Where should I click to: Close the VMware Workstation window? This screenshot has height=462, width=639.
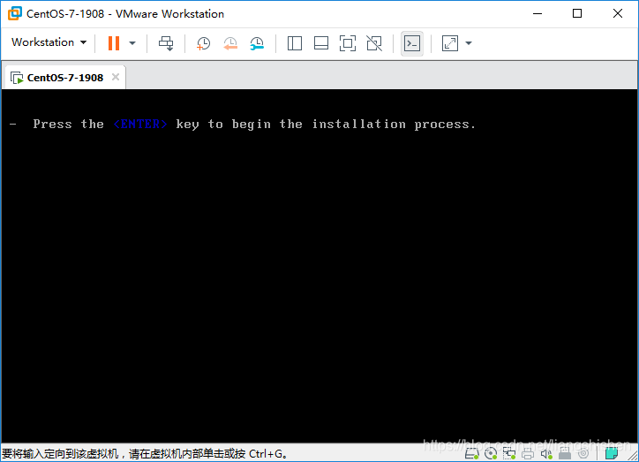pyautogui.click(x=618, y=13)
